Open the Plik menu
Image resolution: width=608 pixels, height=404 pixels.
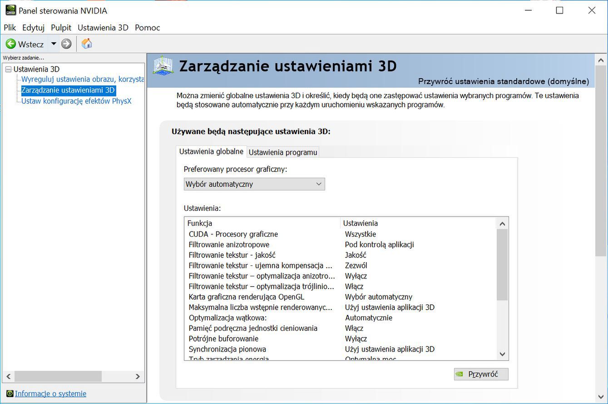[10, 27]
